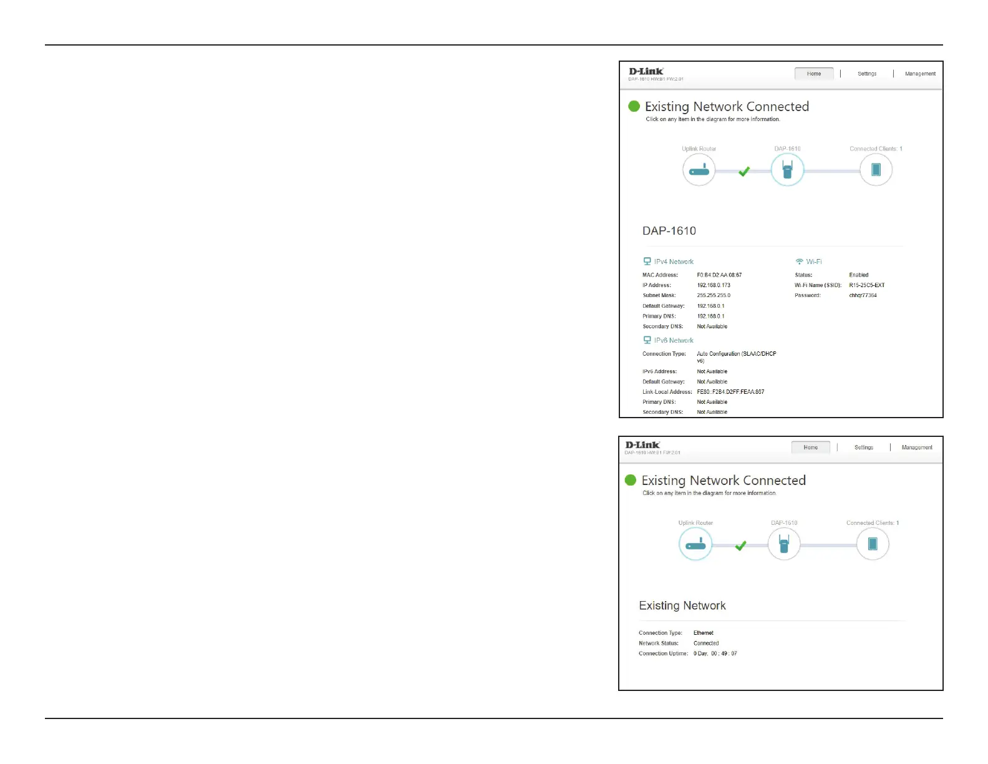Click the DAP-1610 section heading in top screenshot
Viewport: 988px width, 764px height.
[x=669, y=231]
